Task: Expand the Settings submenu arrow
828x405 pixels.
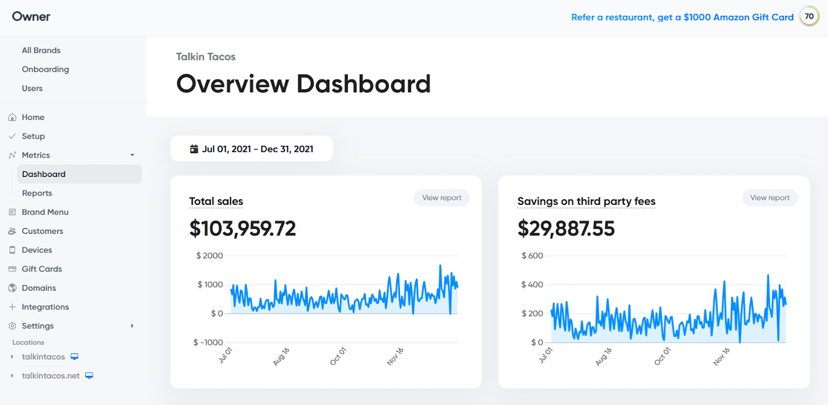Action: (132, 326)
